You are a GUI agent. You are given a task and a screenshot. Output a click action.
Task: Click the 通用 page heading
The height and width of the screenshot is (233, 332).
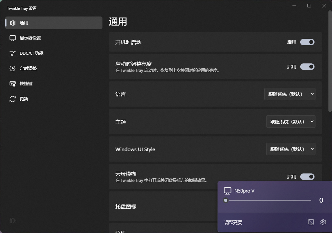(118, 22)
